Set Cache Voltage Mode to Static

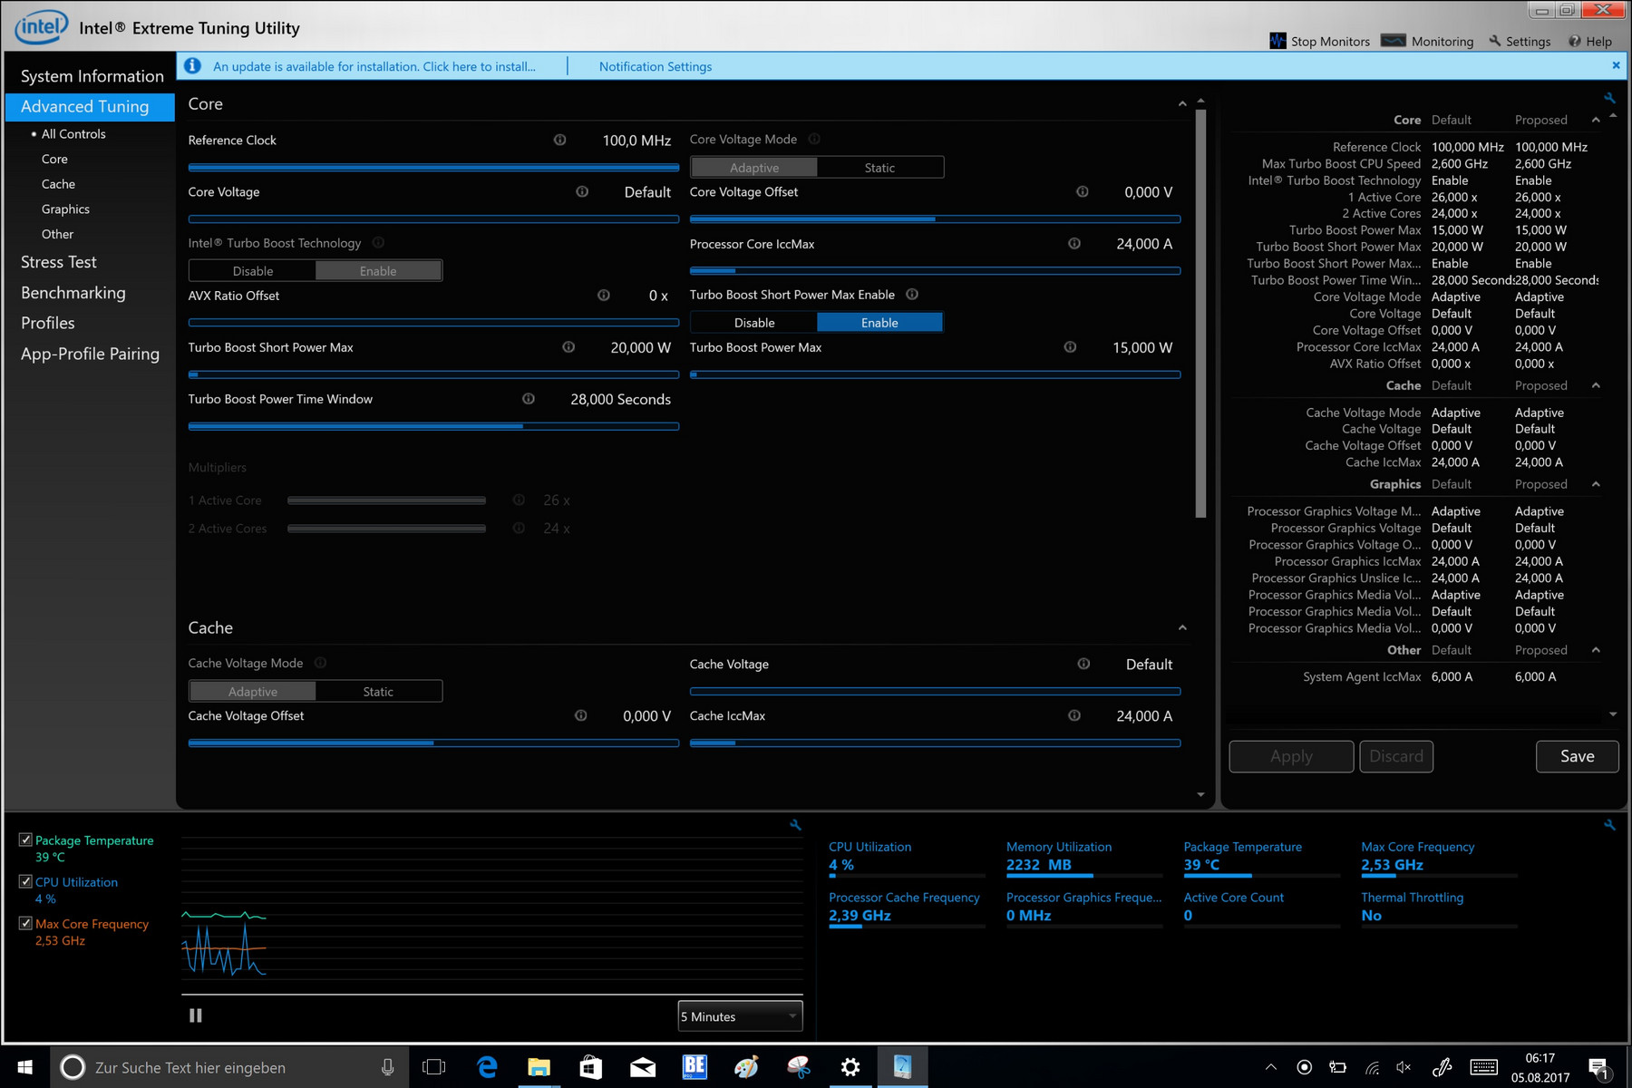pyautogui.click(x=378, y=692)
